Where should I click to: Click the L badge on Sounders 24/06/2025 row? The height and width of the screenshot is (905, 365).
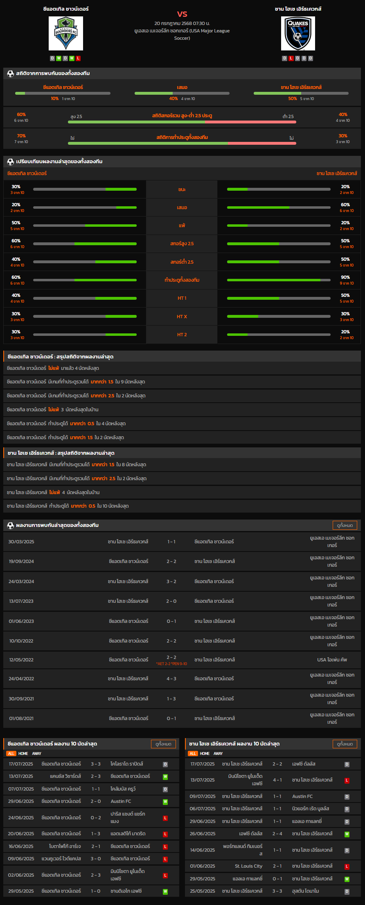tap(165, 818)
